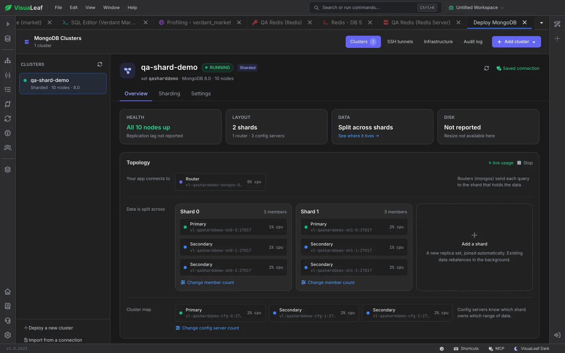
Task: Click refresh icon next to Saved connection
Action: coord(487,68)
